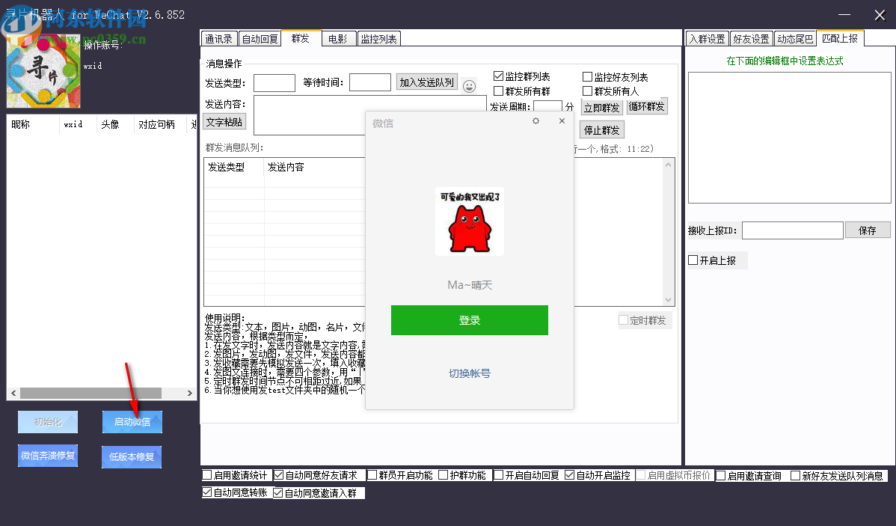Select the 匹配上报 tab
Image resolution: width=896 pixels, height=526 pixels.
pyautogui.click(x=840, y=38)
